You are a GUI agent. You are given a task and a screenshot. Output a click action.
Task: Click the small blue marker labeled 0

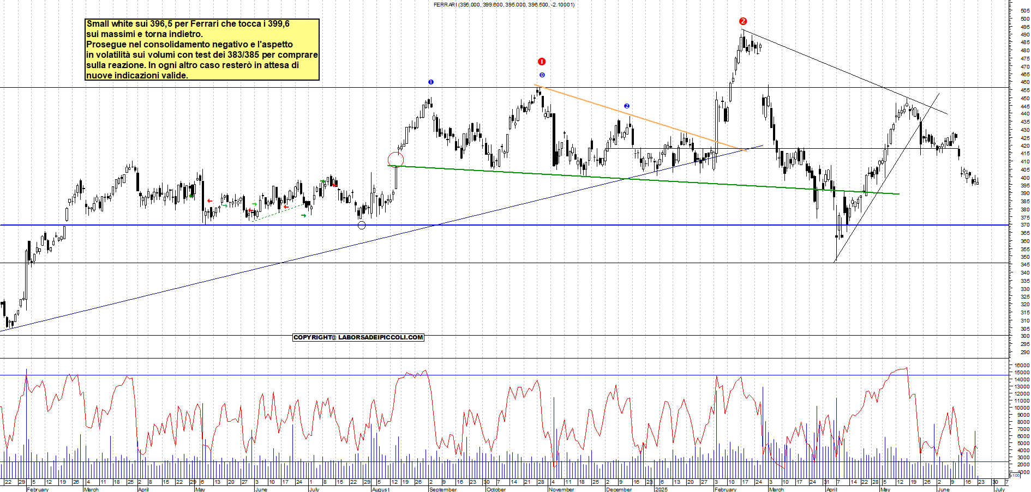pyautogui.click(x=542, y=75)
